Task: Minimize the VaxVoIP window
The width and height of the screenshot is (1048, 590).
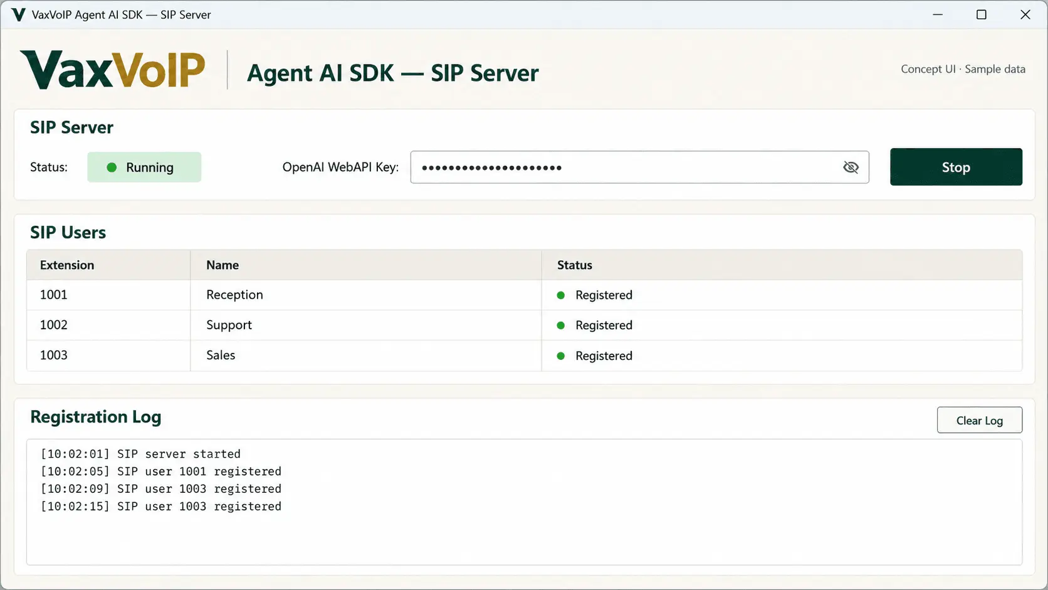Action: [938, 14]
